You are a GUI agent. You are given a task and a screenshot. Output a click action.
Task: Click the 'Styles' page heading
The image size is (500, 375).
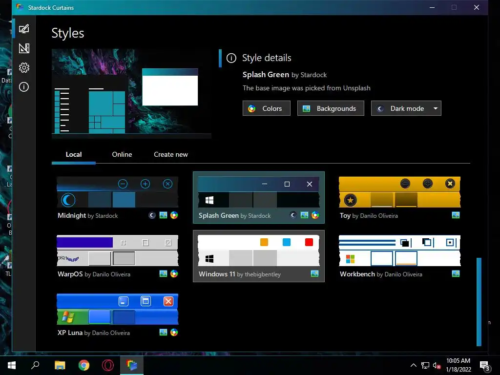67,33
